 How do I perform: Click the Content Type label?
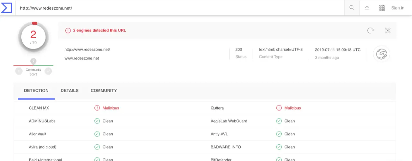click(x=271, y=57)
